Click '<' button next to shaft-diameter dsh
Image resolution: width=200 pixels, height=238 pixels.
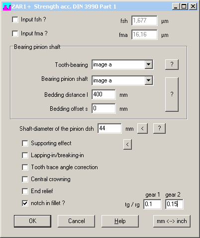pos(142,128)
